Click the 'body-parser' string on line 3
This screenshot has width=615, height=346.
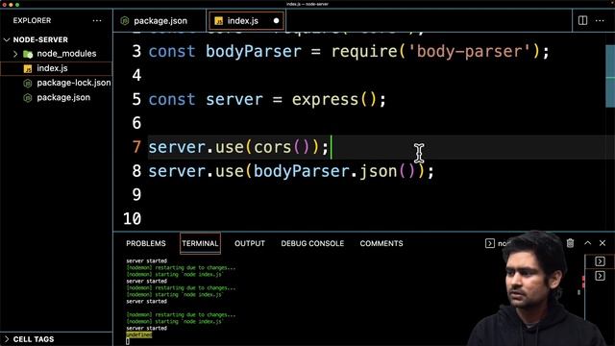469,51
